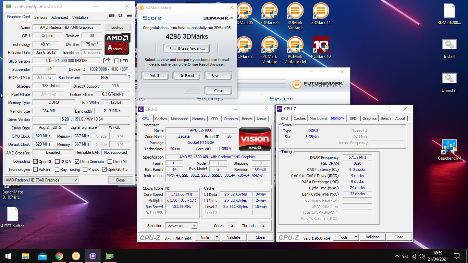The height and width of the screenshot is (263, 468).
Task: Switch to the Advanced tab in GPU-Z
Action: [60, 17]
